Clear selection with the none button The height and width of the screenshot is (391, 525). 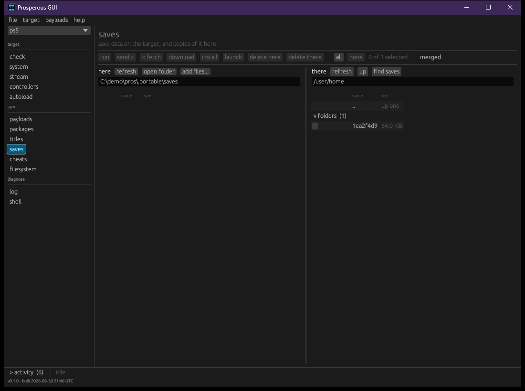(356, 57)
